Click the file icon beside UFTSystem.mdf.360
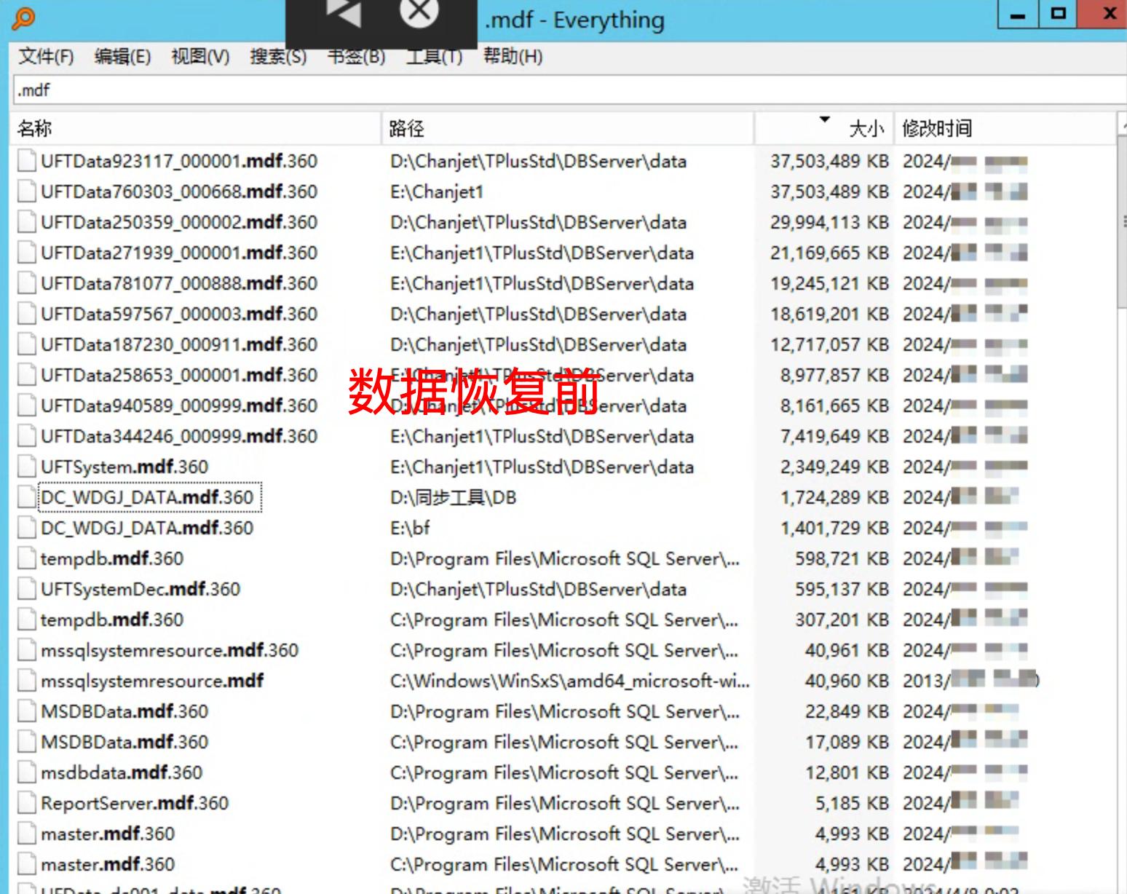The image size is (1127, 894). point(25,466)
